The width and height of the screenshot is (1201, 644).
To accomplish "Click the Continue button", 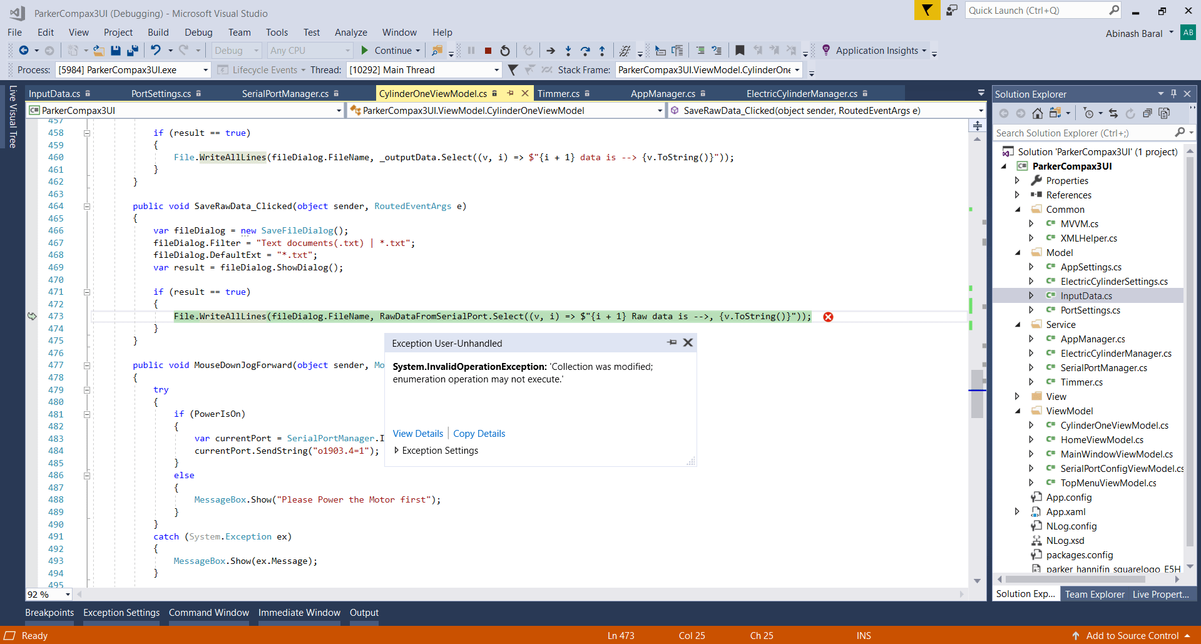I will click(391, 51).
